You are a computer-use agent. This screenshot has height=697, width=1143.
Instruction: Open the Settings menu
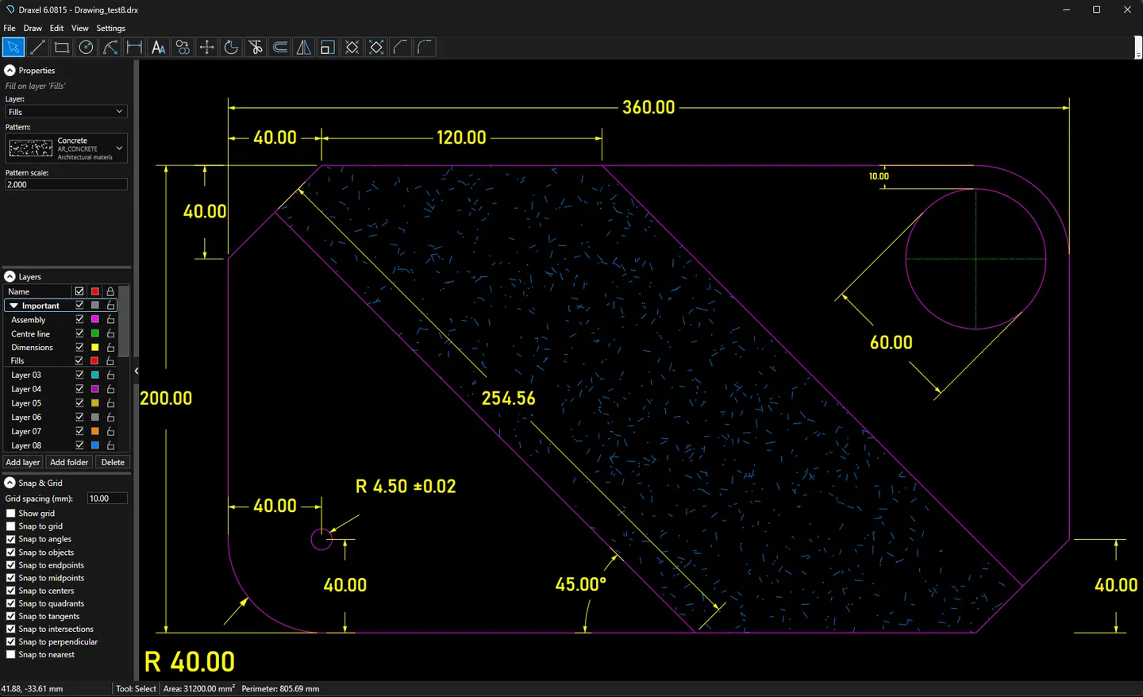[111, 28]
